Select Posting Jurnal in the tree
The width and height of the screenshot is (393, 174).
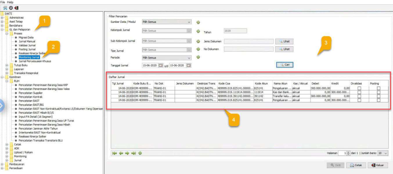pyautogui.click(x=27, y=49)
